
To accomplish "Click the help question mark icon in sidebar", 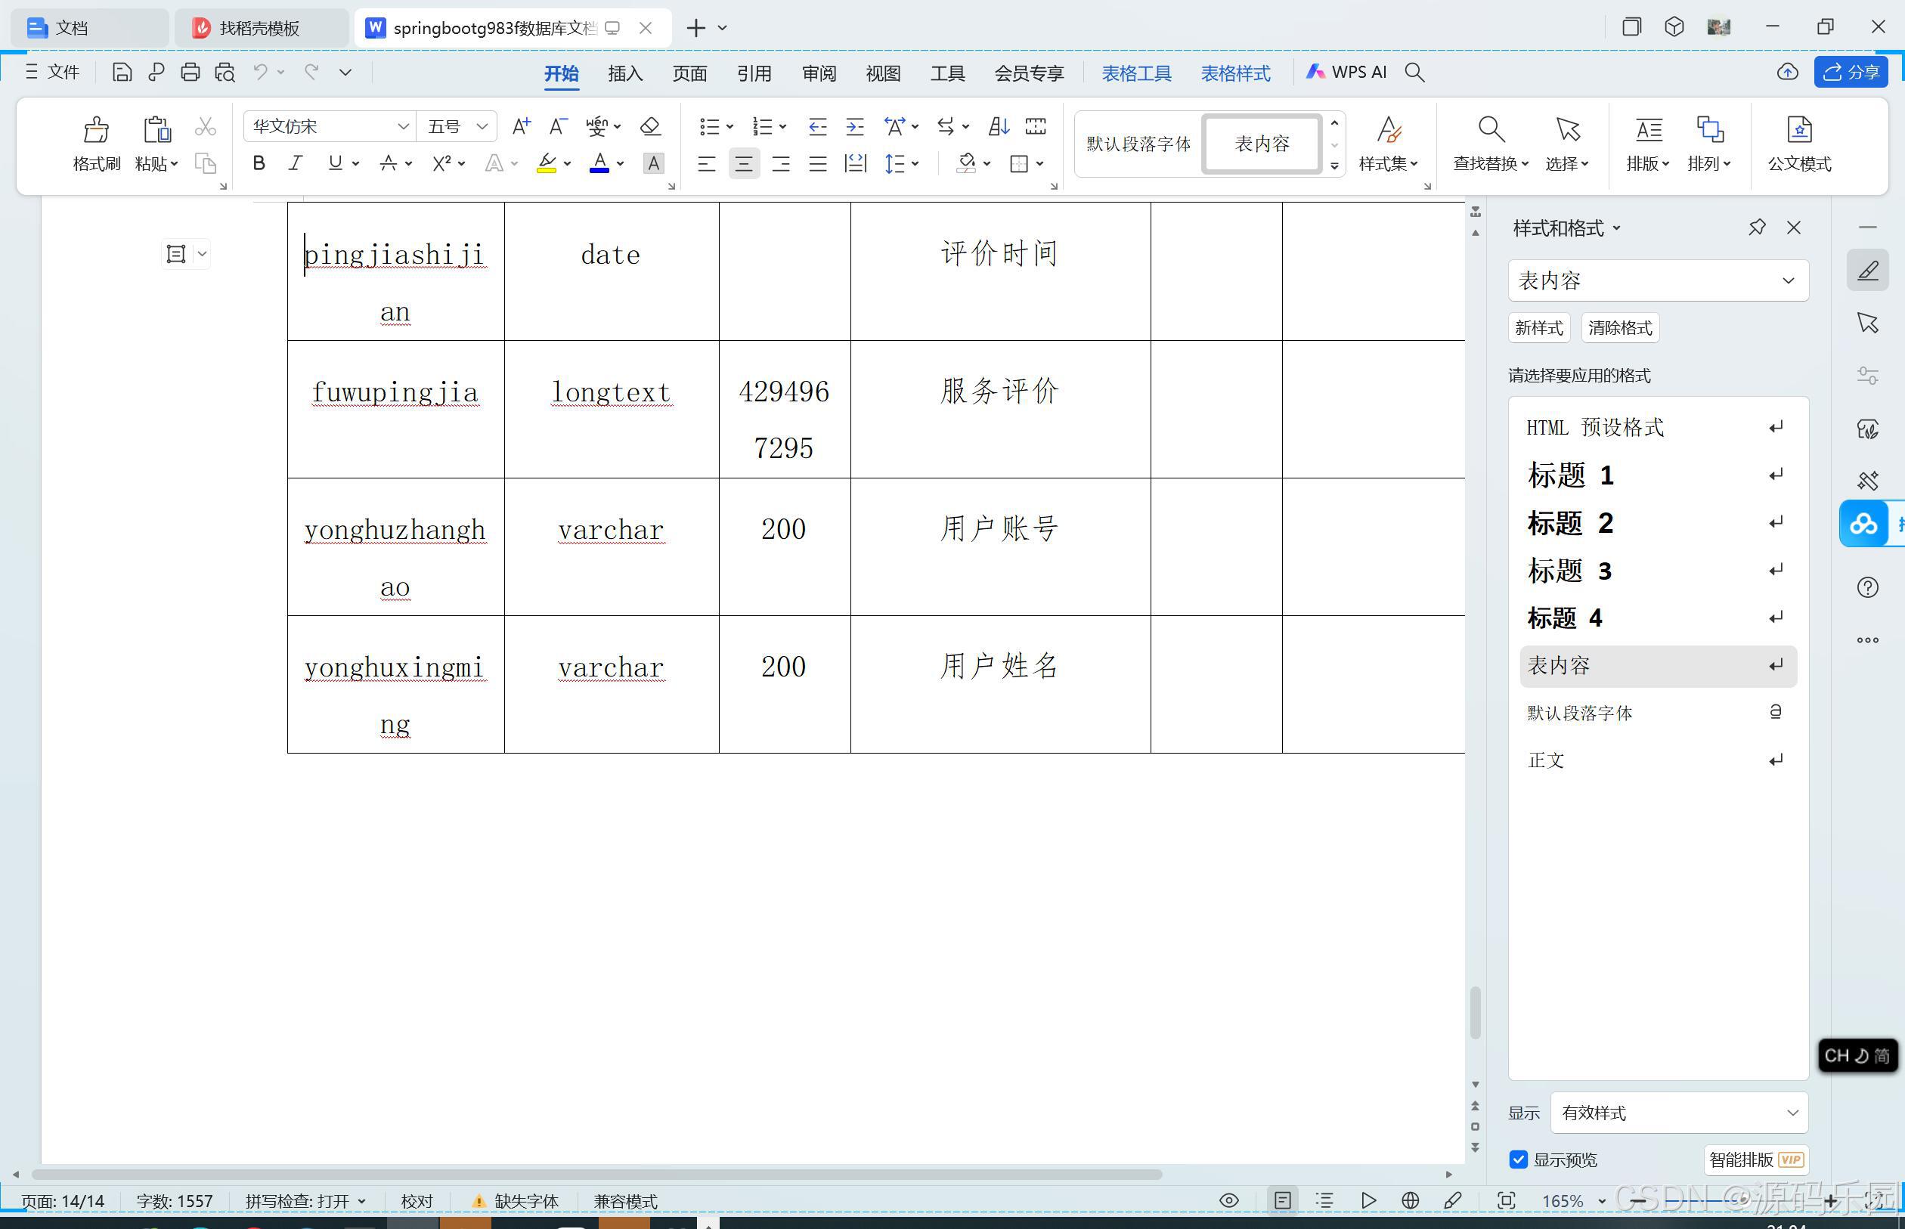I will point(1868,587).
